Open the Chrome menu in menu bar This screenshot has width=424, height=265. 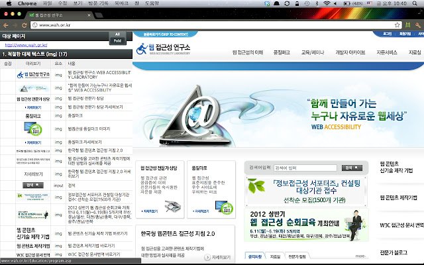[27, 3]
